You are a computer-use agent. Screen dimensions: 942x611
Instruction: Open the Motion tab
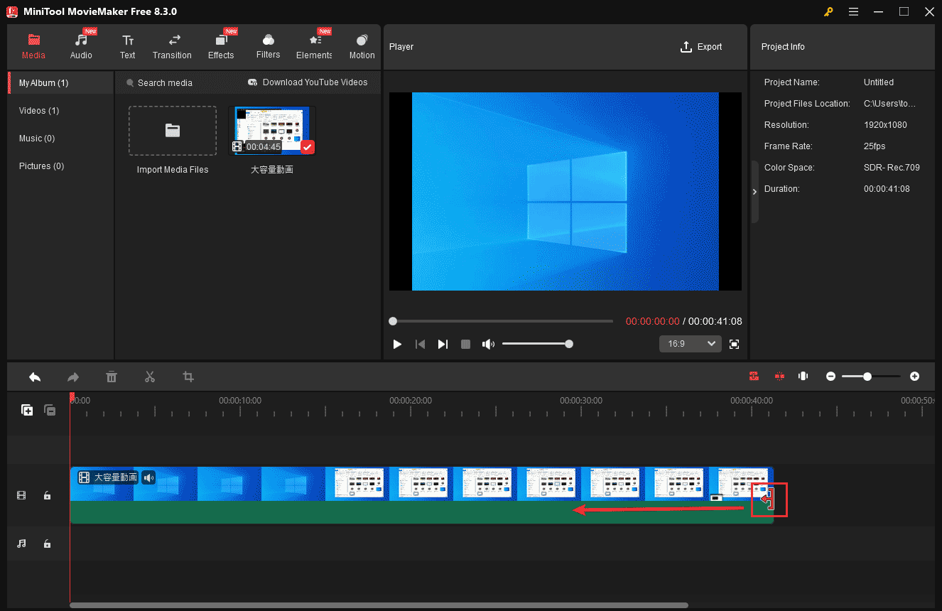(362, 47)
